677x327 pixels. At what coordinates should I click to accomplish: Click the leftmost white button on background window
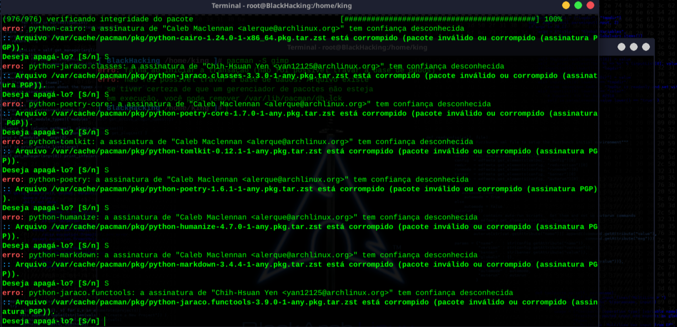pyautogui.click(x=622, y=47)
